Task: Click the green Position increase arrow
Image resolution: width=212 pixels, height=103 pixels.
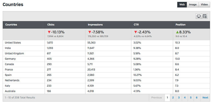Action: pyautogui.click(x=177, y=32)
